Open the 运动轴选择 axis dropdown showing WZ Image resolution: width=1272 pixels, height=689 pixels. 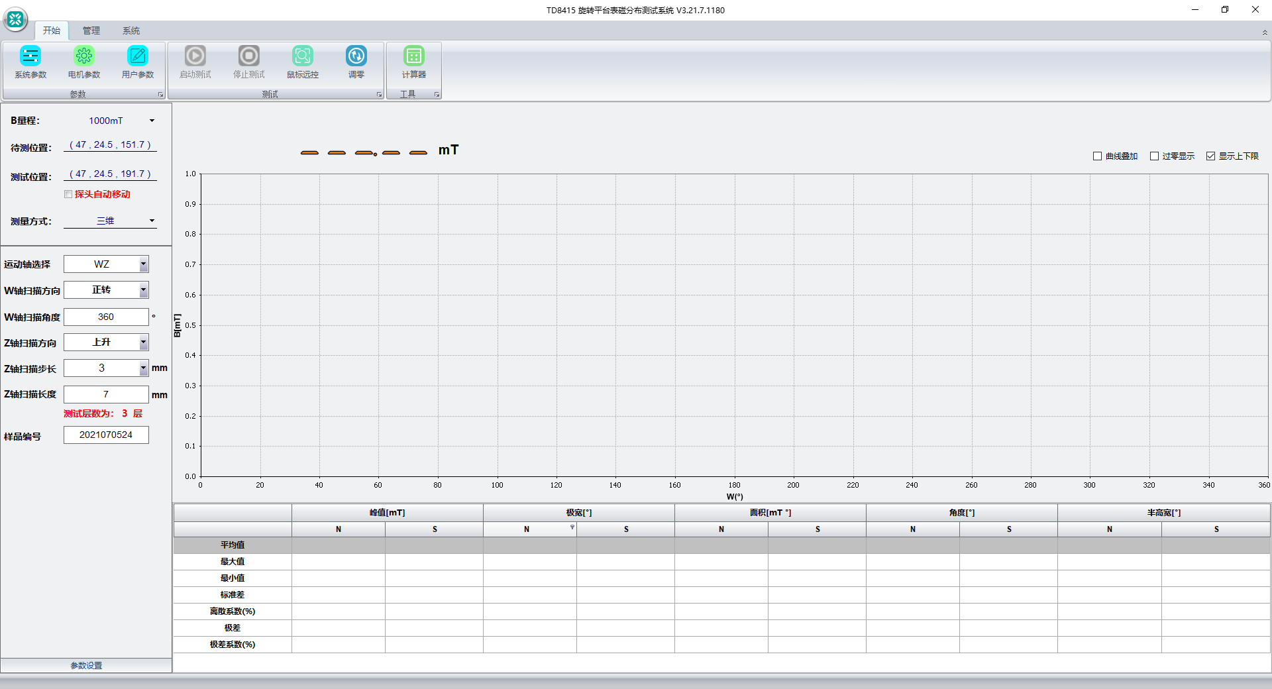143,264
